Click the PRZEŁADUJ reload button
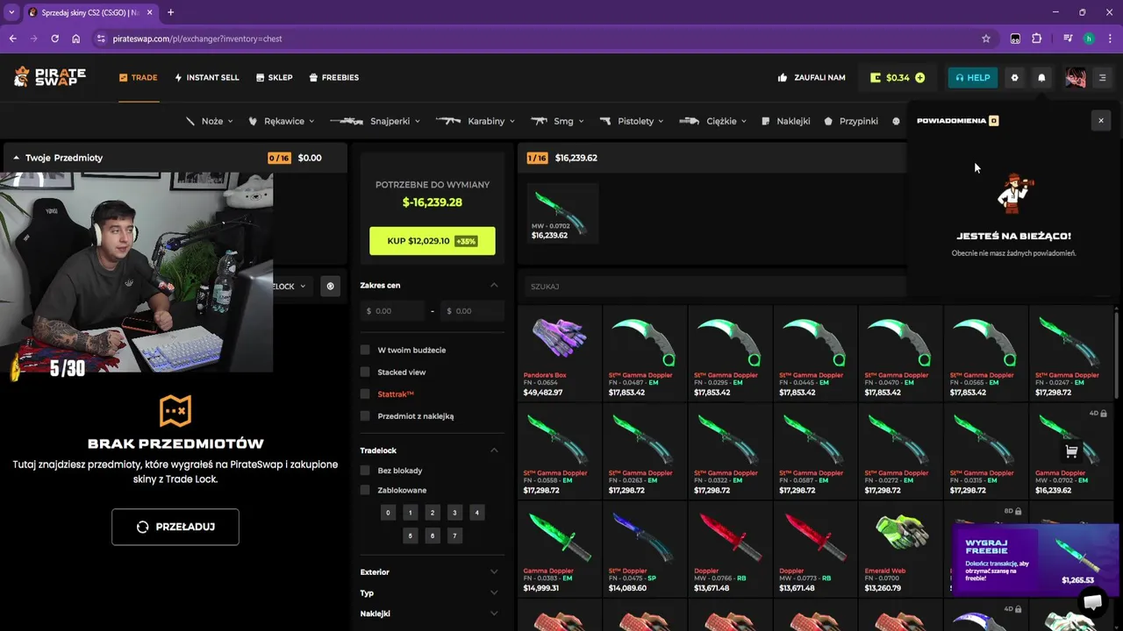 click(x=175, y=527)
